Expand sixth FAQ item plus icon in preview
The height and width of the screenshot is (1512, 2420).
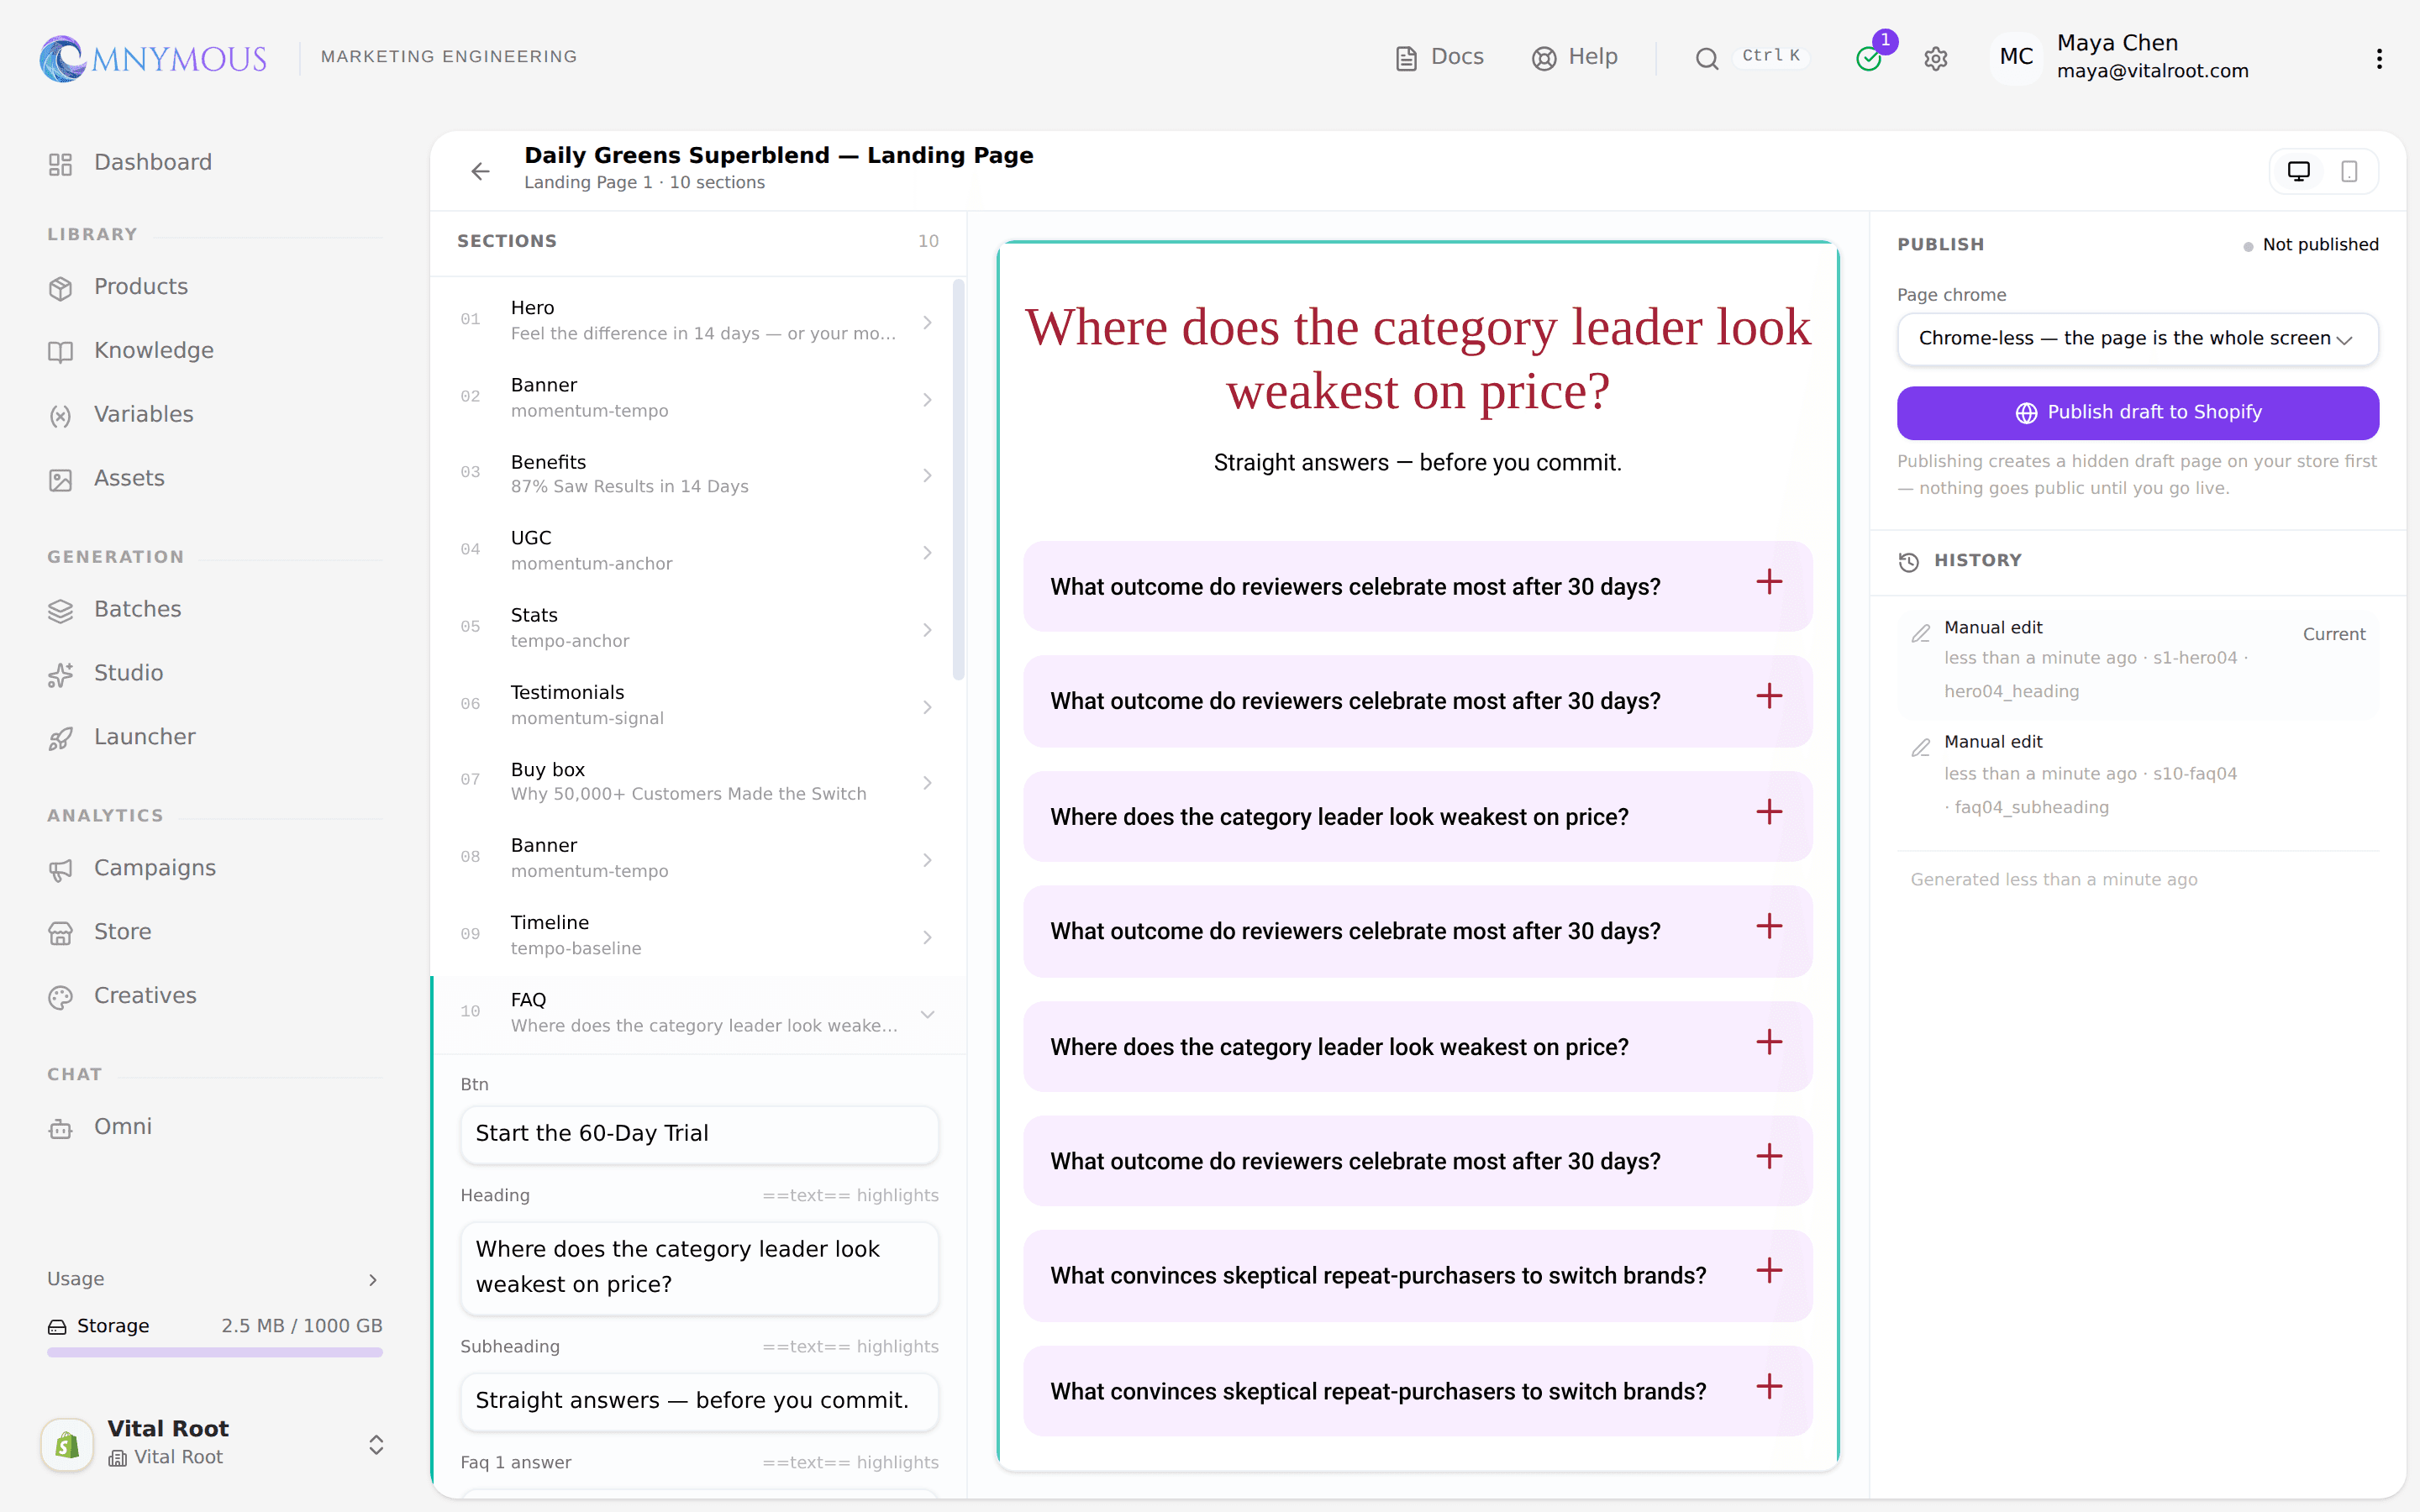tap(1769, 1156)
